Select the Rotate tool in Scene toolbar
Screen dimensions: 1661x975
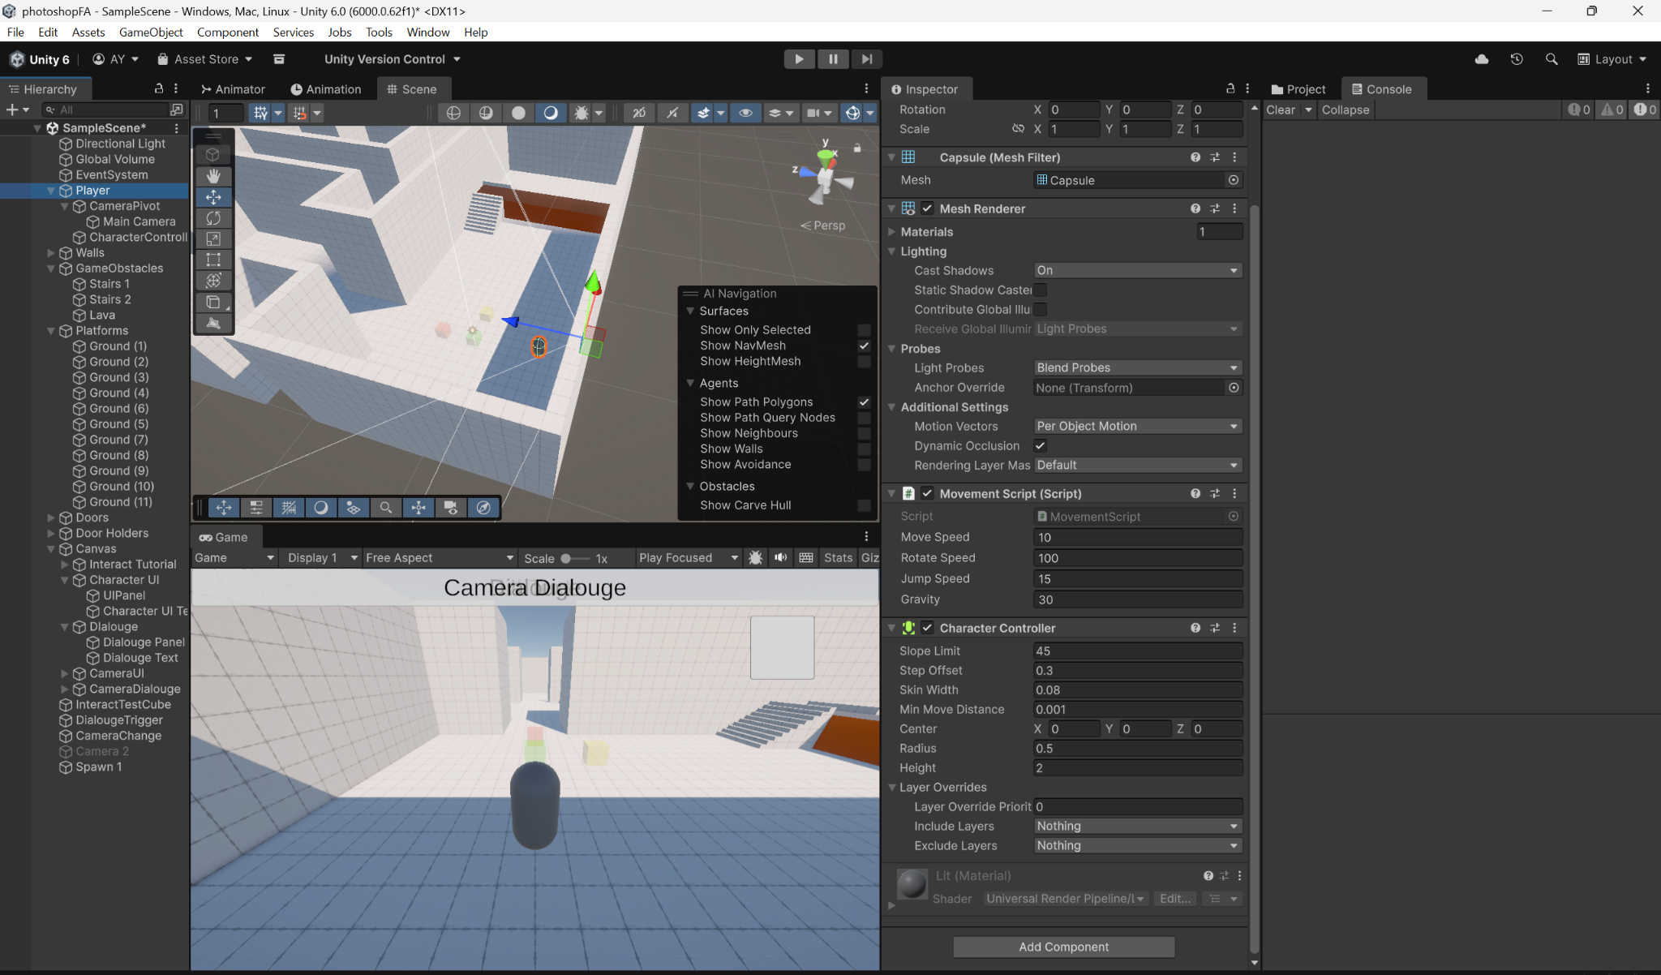click(x=213, y=218)
